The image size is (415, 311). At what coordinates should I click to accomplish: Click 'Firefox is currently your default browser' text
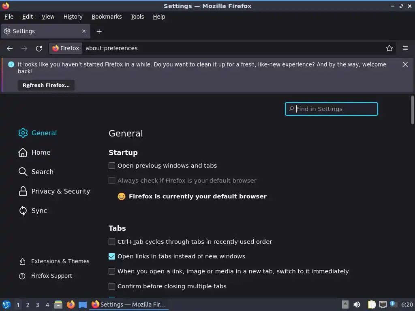[x=197, y=196]
